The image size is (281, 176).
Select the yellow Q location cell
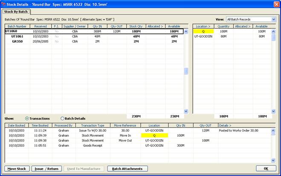click(203, 32)
